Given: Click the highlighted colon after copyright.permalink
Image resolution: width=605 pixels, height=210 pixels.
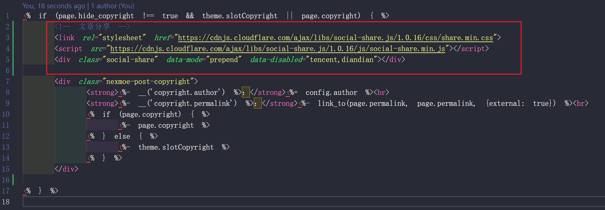Looking at the screenshot, I should 257,104.
